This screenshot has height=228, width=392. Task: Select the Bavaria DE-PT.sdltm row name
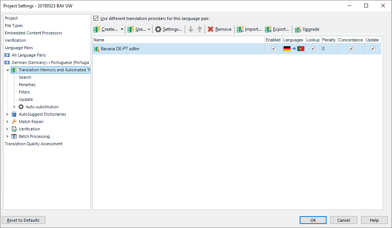click(x=120, y=49)
